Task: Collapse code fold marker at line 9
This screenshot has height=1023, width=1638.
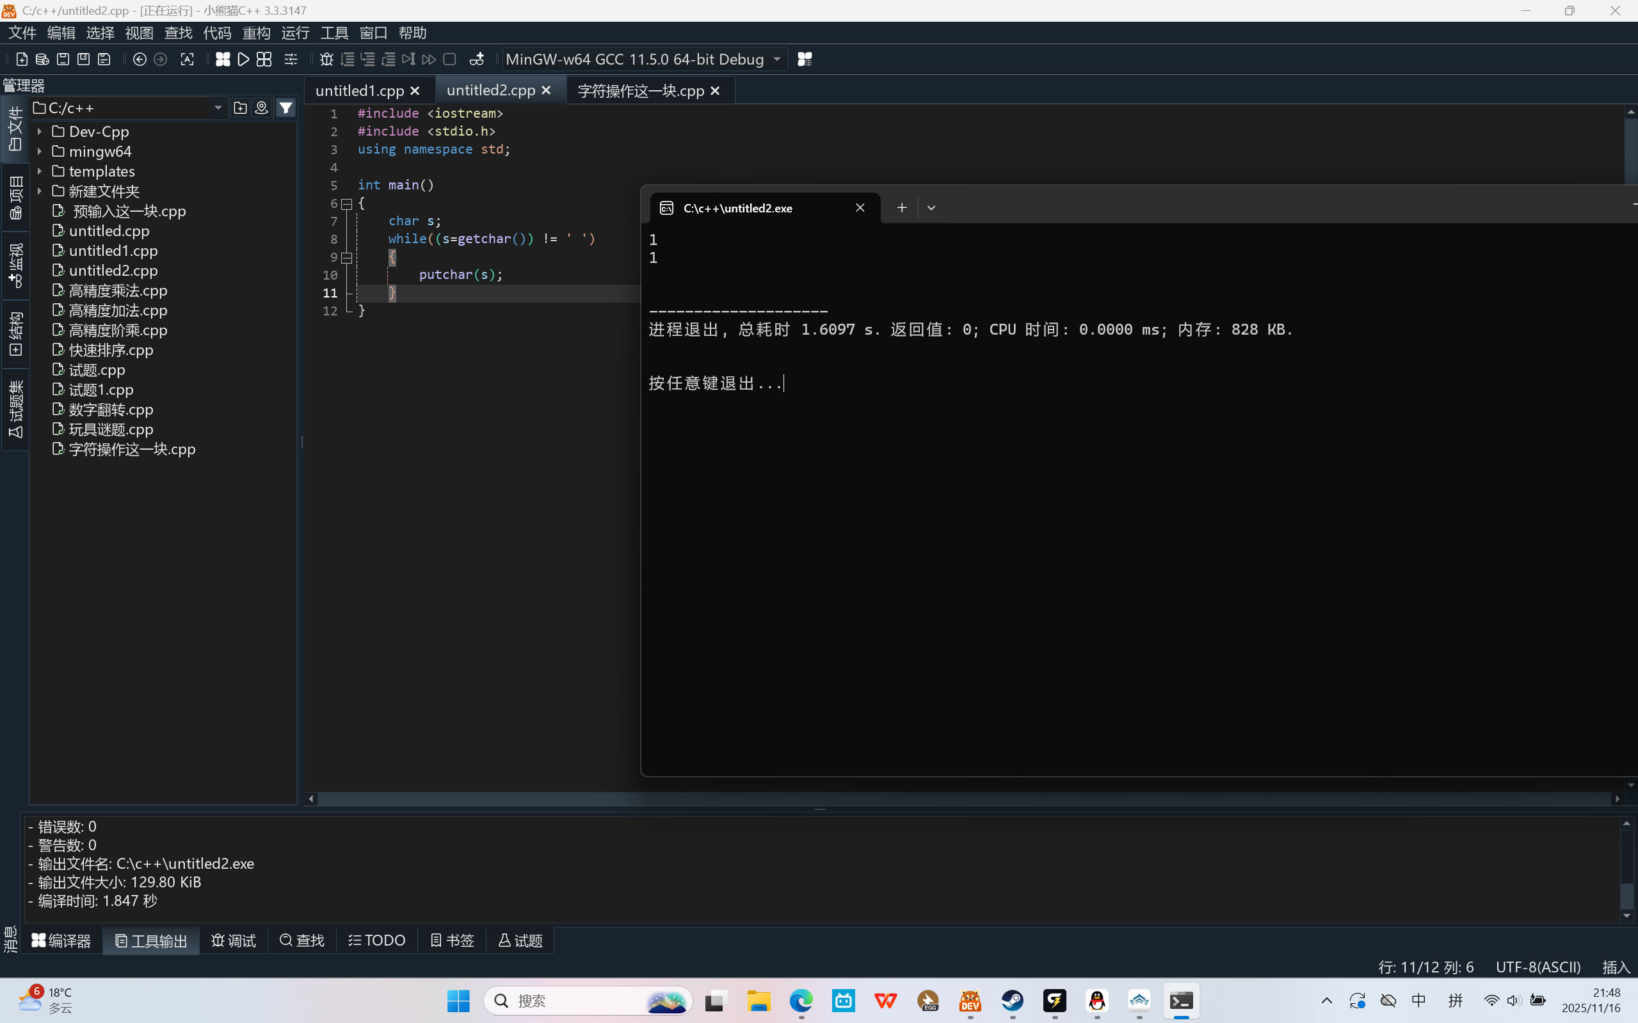Action: point(346,258)
